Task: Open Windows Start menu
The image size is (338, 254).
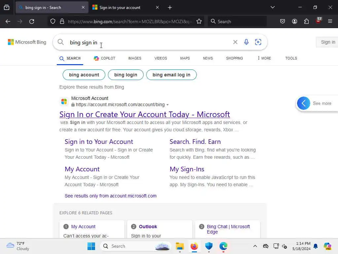Action: coord(91,246)
